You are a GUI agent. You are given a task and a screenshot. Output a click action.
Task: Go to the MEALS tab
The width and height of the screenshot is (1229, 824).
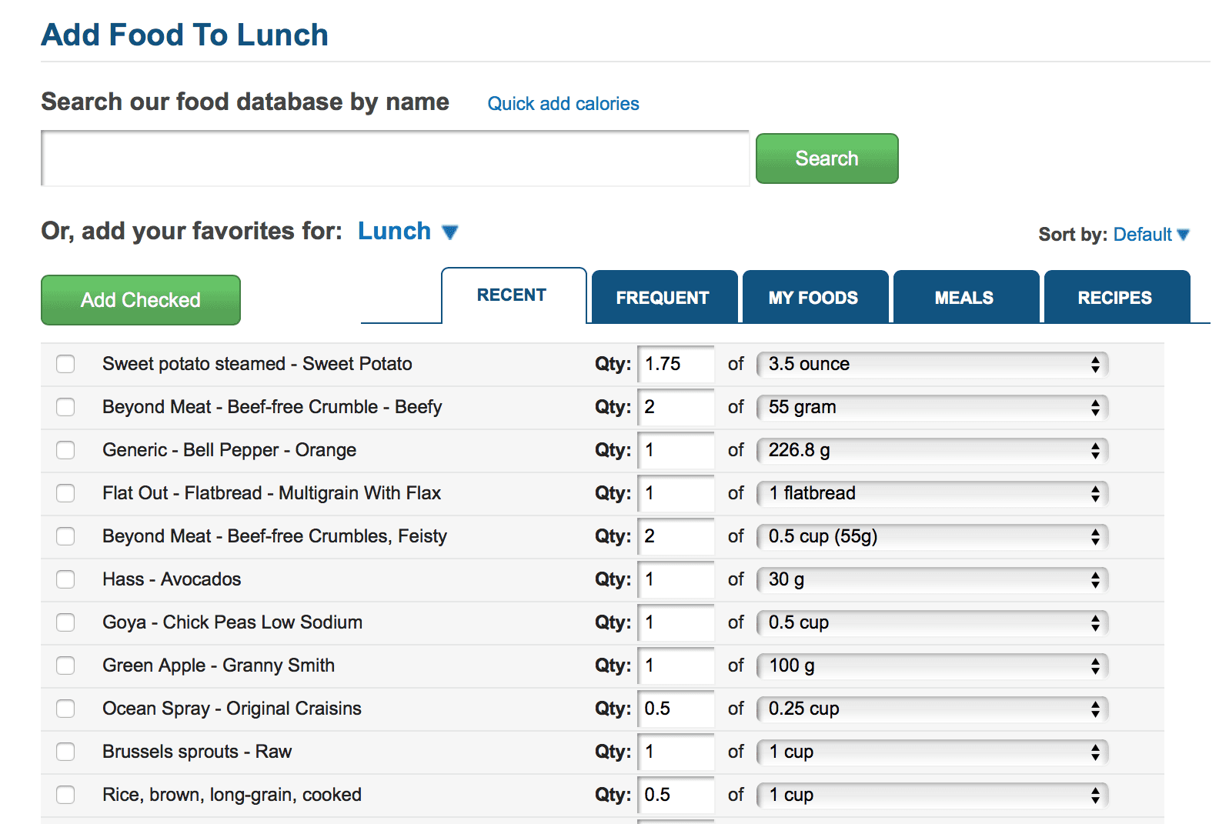(x=964, y=297)
